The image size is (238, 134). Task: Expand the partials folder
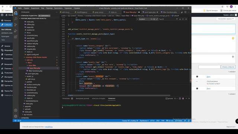coord(29,82)
